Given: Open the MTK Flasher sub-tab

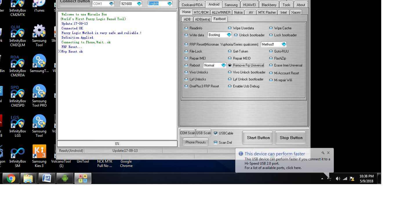Looking at the screenshot, I should [267, 12].
